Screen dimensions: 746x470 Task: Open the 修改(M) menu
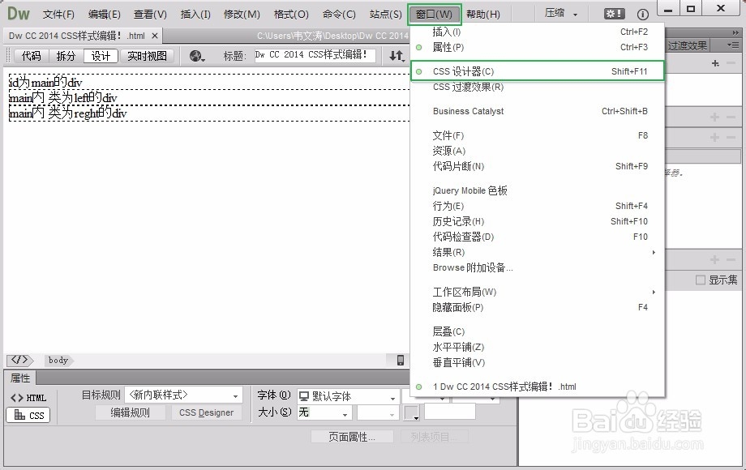pyautogui.click(x=242, y=15)
